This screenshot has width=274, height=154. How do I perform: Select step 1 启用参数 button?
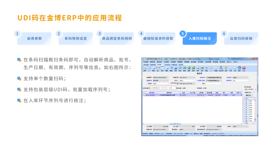coord(34,39)
